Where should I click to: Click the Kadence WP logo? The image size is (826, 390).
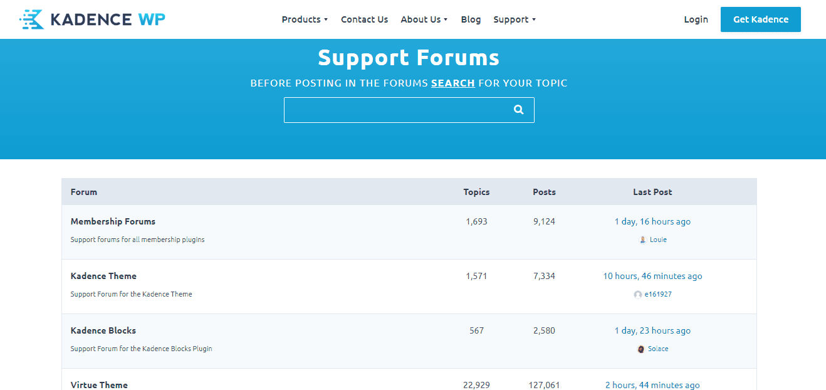pyautogui.click(x=93, y=19)
